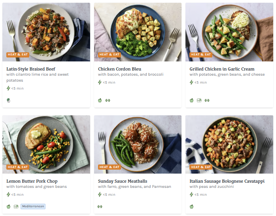Click the dumbbell icon under Sunday Sauce Meatballs
The height and width of the screenshot is (216, 276).
[100, 206]
